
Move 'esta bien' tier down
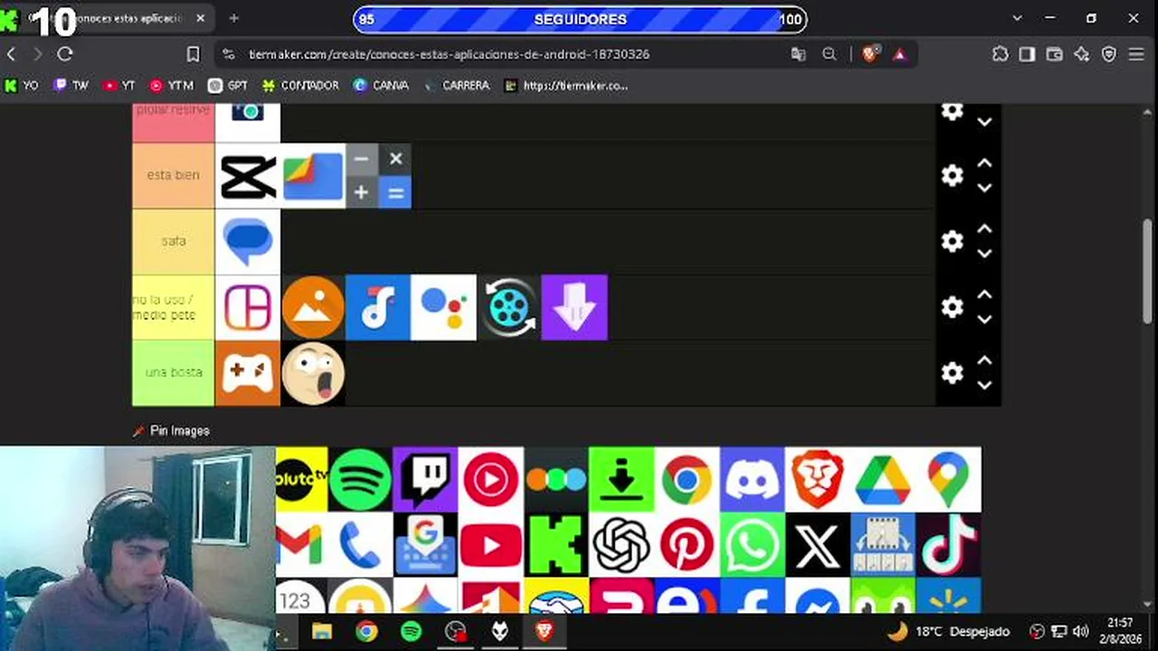click(x=984, y=187)
